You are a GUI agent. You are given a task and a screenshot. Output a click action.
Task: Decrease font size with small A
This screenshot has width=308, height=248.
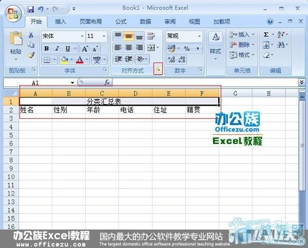(95, 49)
